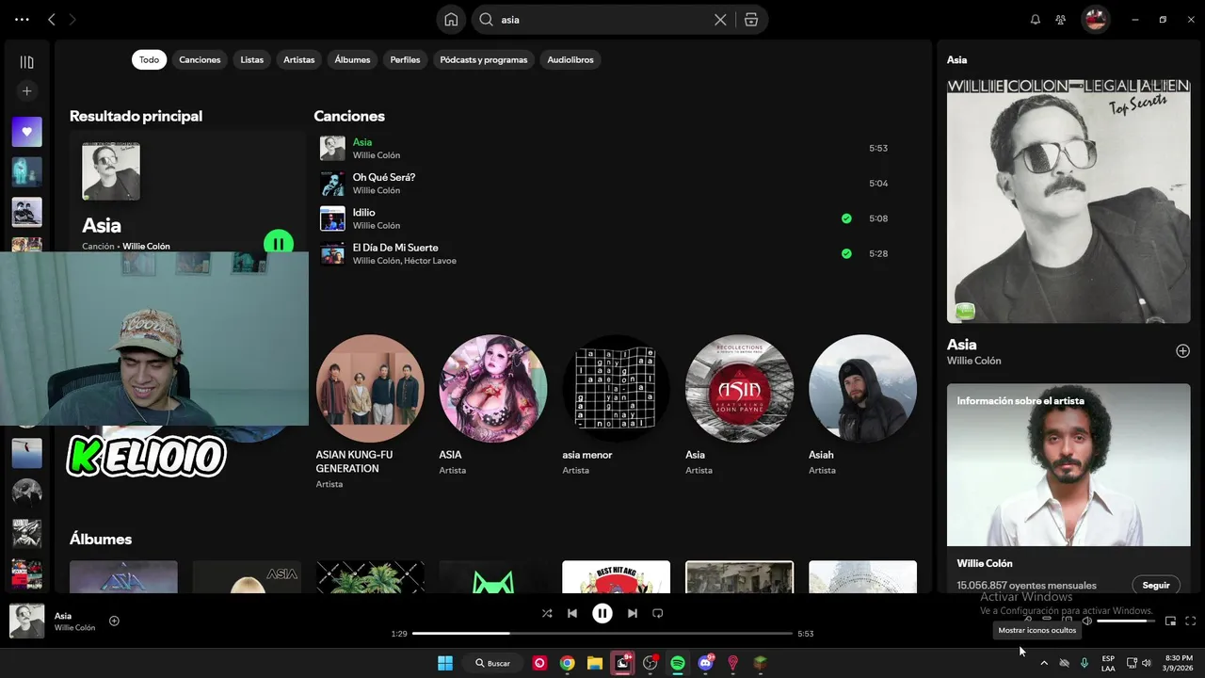The height and width of the screenshot is (678, 1205).
Task: Filter results by Canciones
Action: (x=200, y=59)
